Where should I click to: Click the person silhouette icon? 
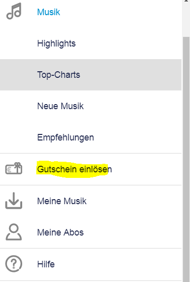[x=14, y=232]
